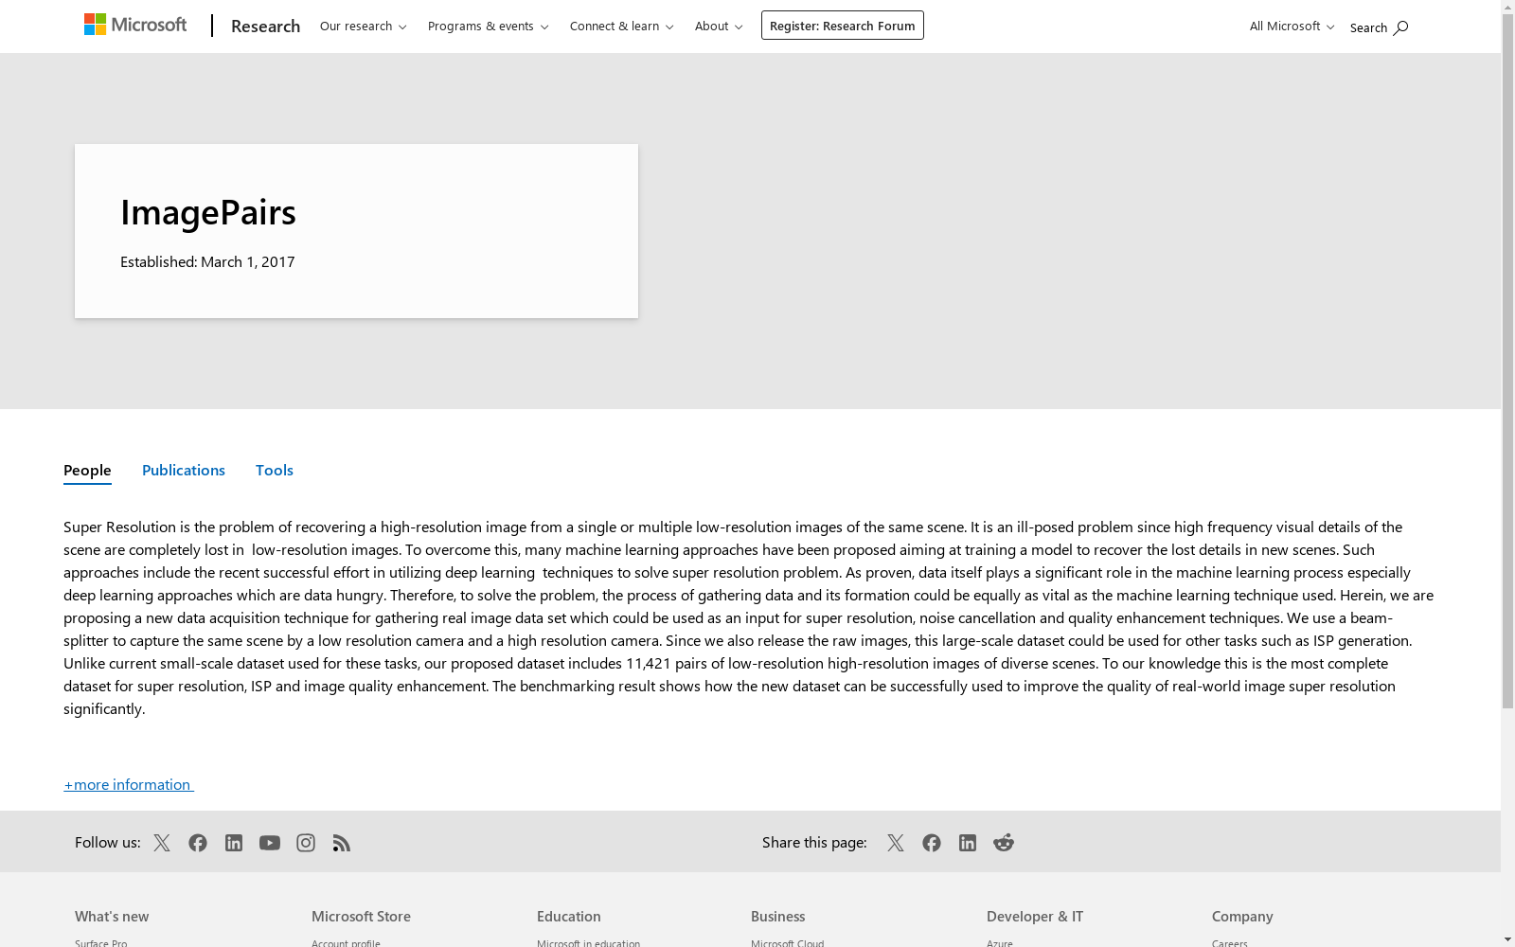
Task: Click the Education footer heading
Action: coord(569,916)
